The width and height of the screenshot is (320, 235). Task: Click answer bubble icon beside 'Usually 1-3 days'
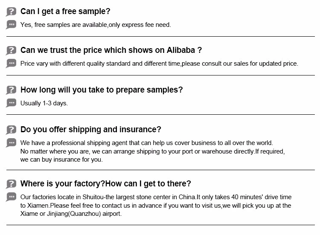(11, 103)
